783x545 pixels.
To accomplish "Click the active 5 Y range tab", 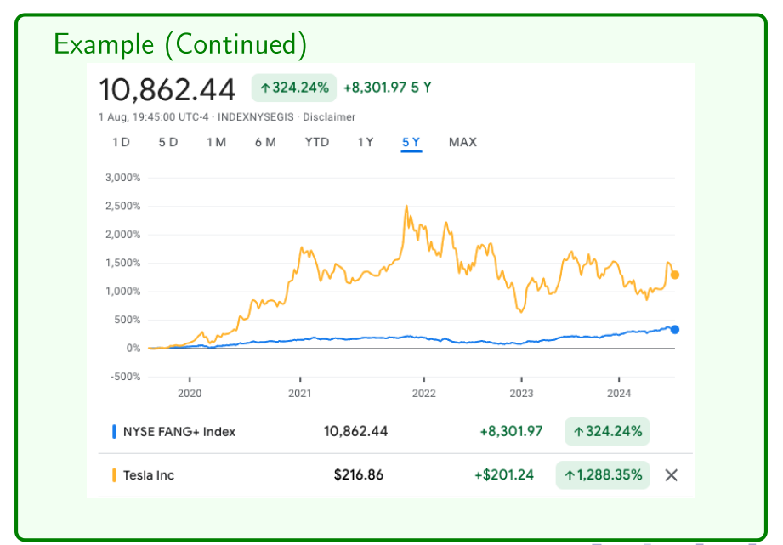I will point(411,142).
